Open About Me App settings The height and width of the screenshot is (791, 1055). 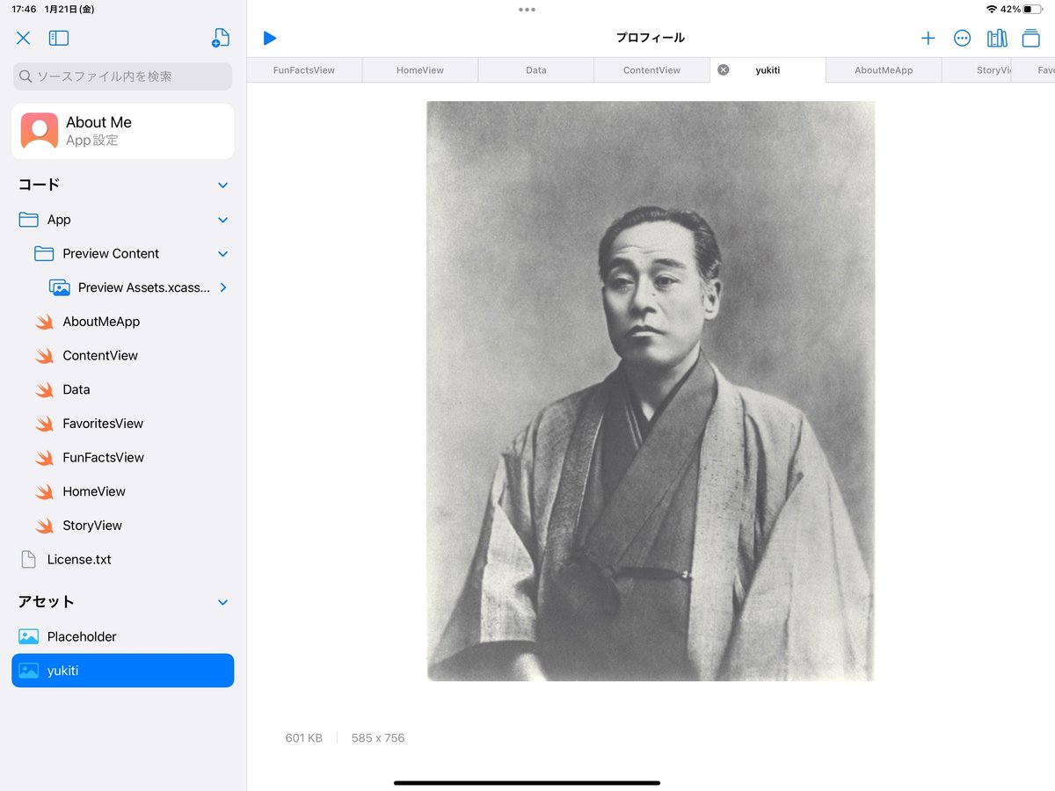(123, 131)
